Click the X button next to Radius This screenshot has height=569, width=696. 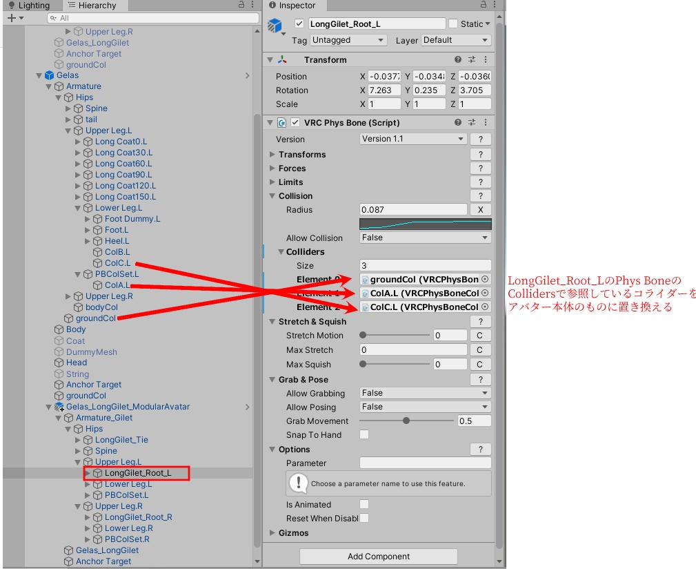click(480, 210)
